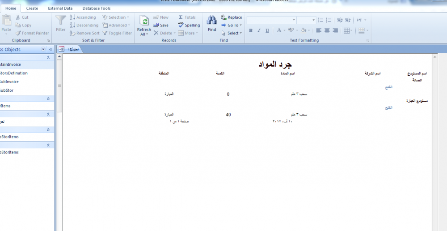This screenshot has height=231, width=447.
Task: Click the Paste icon
Action: (6, 21)
